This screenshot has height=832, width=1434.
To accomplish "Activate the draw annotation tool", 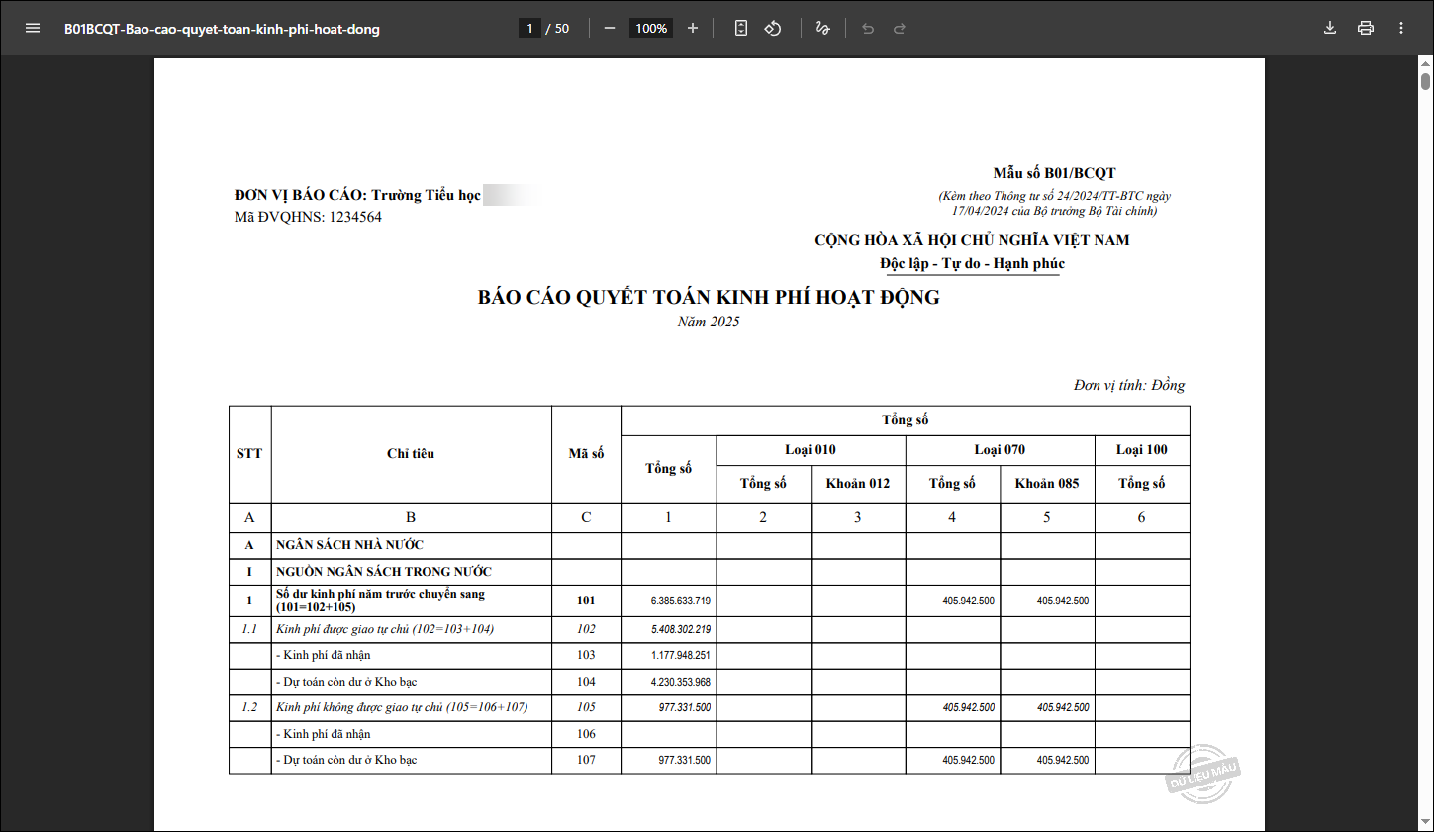I will point(822,28).
